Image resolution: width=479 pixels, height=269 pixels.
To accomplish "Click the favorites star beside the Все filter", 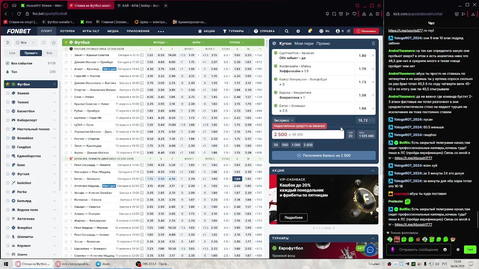I will point(54,43).
